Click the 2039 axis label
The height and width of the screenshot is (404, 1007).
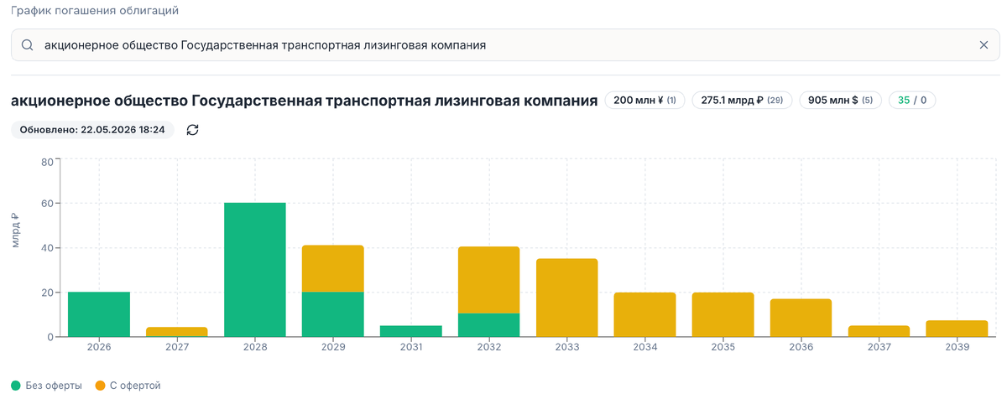[957, 347]
